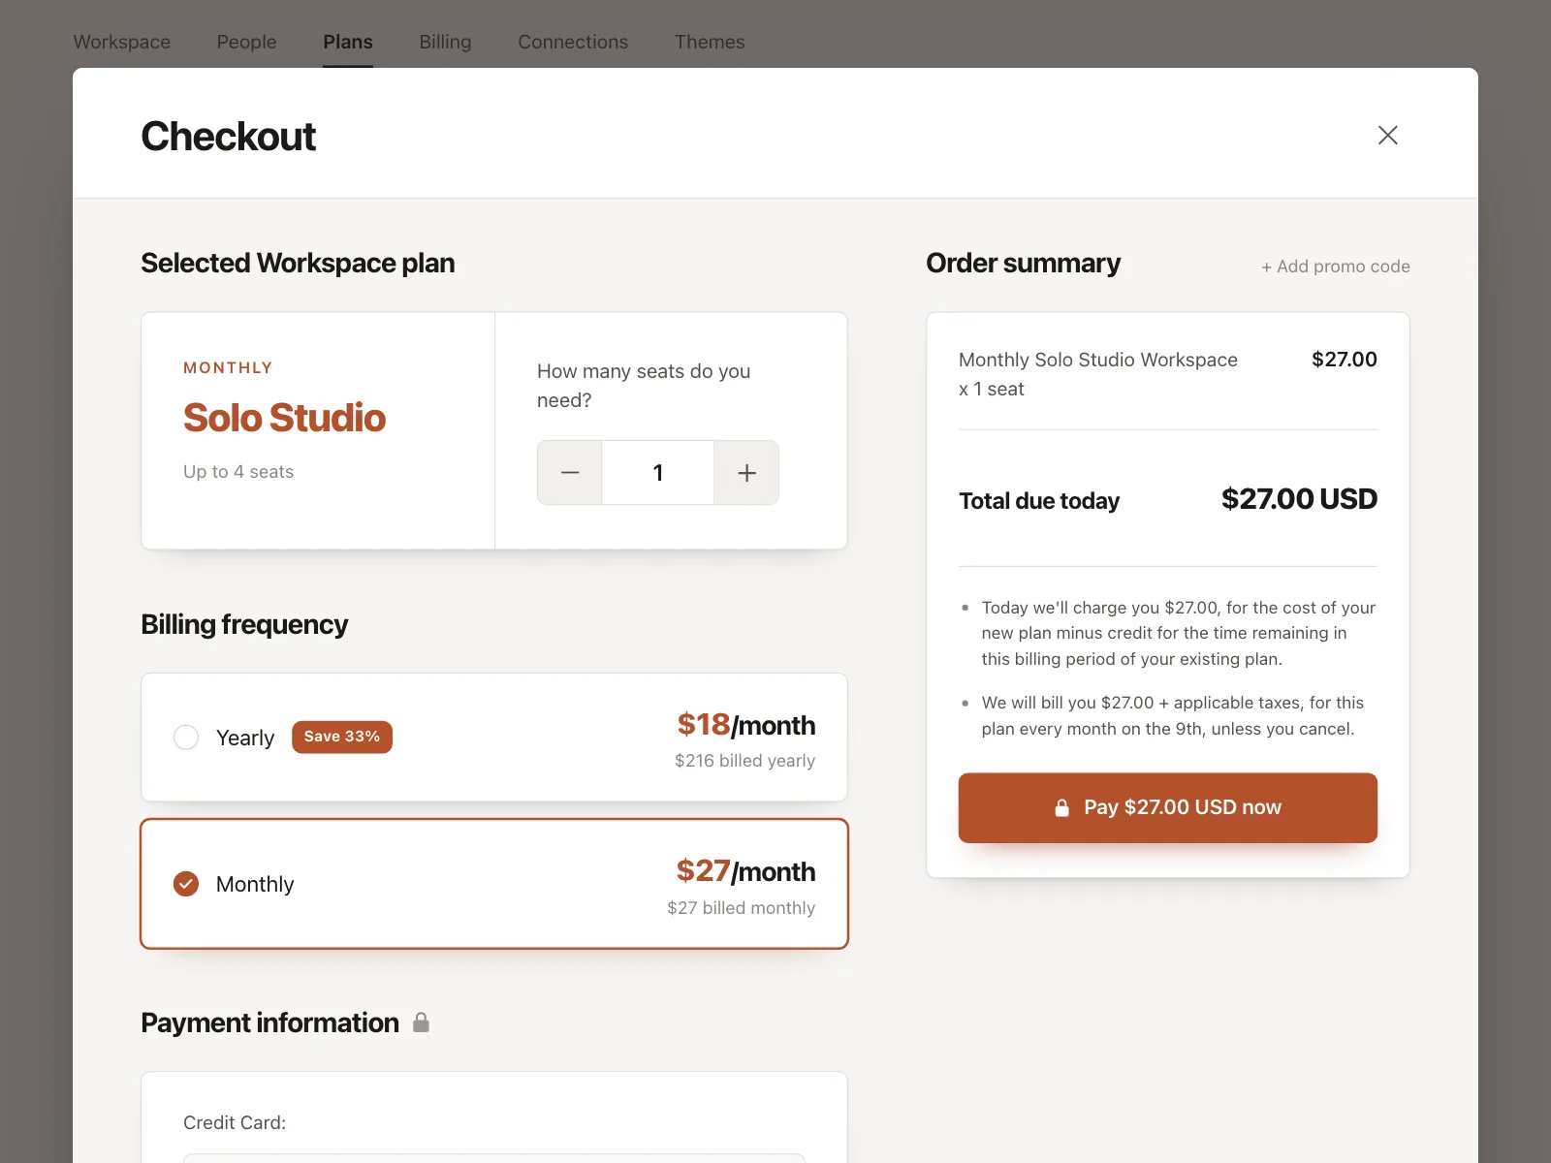The height and width of the screenshot is (1163, 1551).
Task: Click the $27.00 line item price
Action: tap(1345, 360)
